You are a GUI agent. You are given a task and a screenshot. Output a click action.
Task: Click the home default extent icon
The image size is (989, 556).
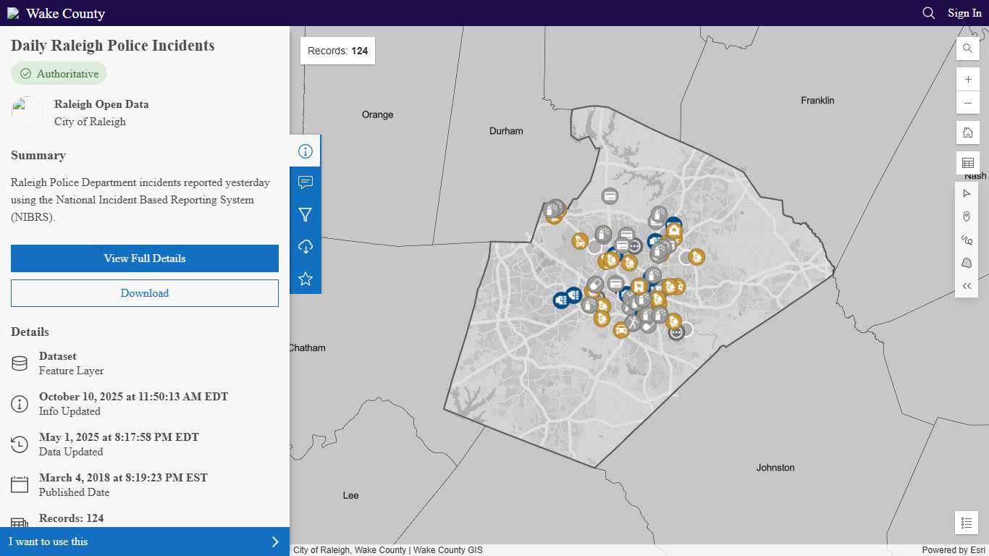pos(967,132)
